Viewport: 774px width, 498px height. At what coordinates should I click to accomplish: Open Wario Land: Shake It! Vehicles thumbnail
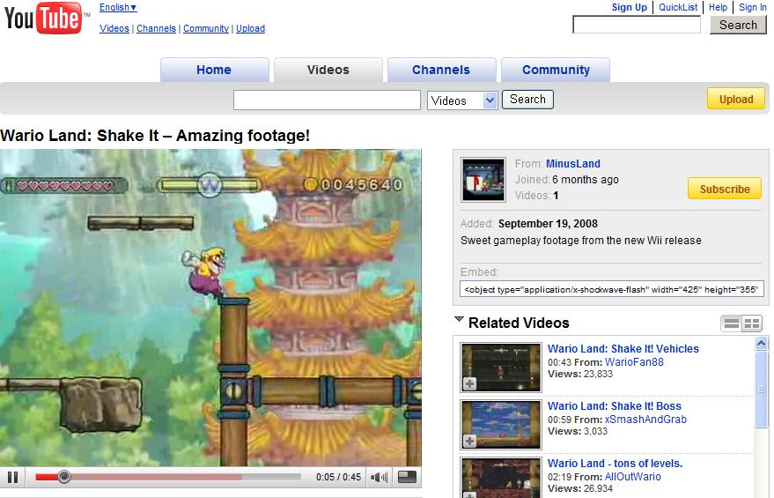(500, 368)
